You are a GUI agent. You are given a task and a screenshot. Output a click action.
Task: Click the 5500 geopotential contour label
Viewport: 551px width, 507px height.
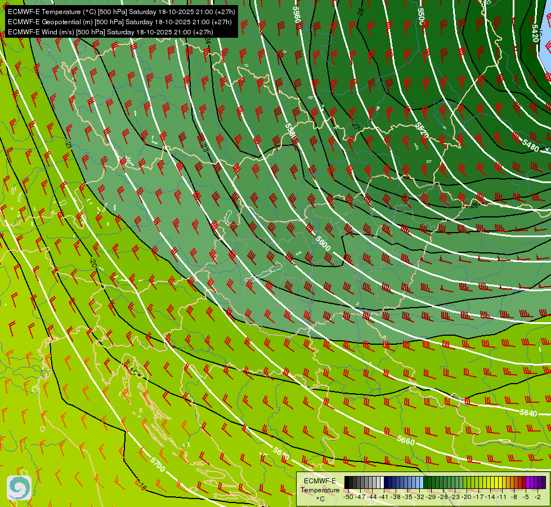[x=421, y=16]
